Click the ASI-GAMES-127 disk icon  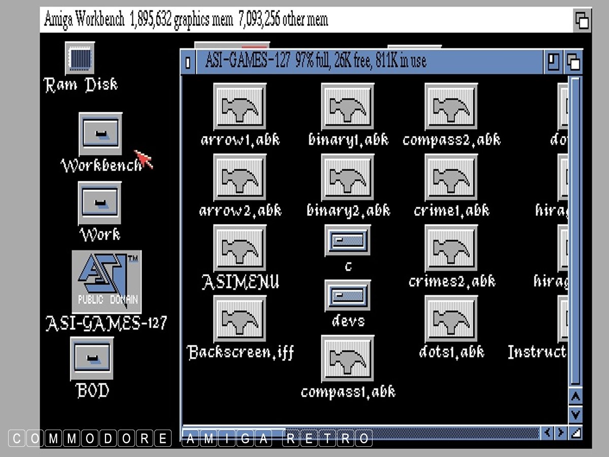tap(107, 282)
